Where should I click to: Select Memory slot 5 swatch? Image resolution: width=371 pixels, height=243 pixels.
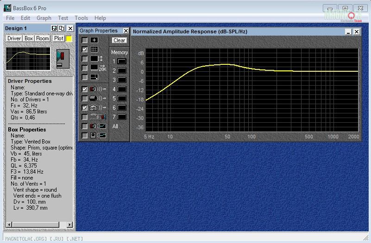pyautogui.click(x=122, y=98)
